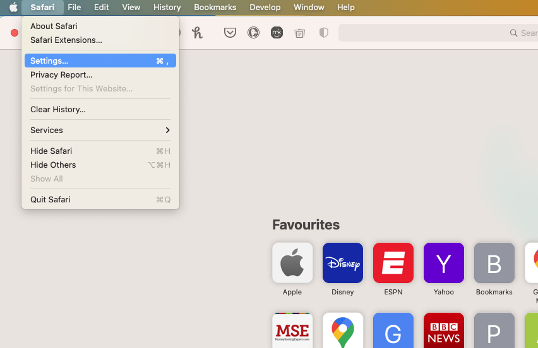The width and height of the screenshot is (538, 348).
Task: Open the Develop menu
Action: click(x=265, y=7)
